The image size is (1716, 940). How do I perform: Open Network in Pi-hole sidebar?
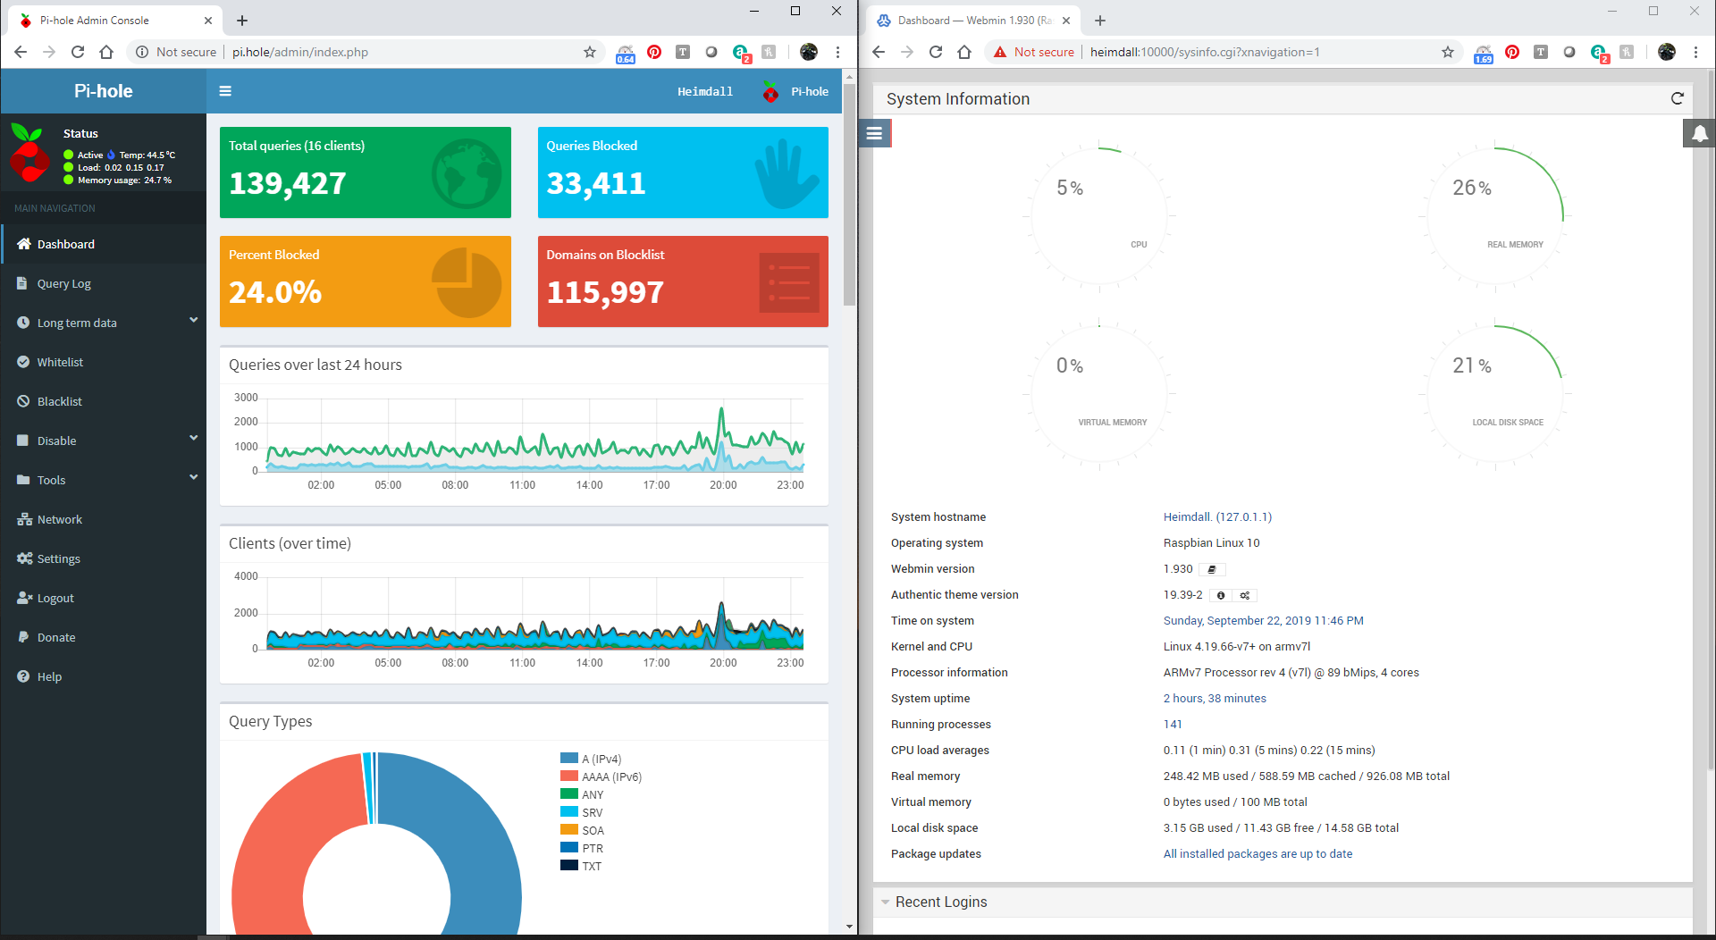coord(104,519)
